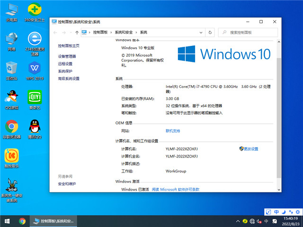The width and height of the screenshot is (303, 227).
Task: Open the taskbar clock showing 15:40:19
Action: click(x=291, y=221)
